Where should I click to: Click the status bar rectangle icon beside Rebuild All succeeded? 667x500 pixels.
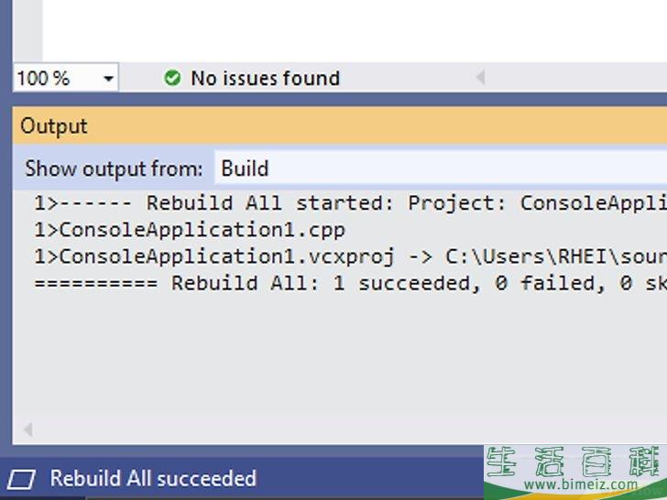click(x=22, y=480)
